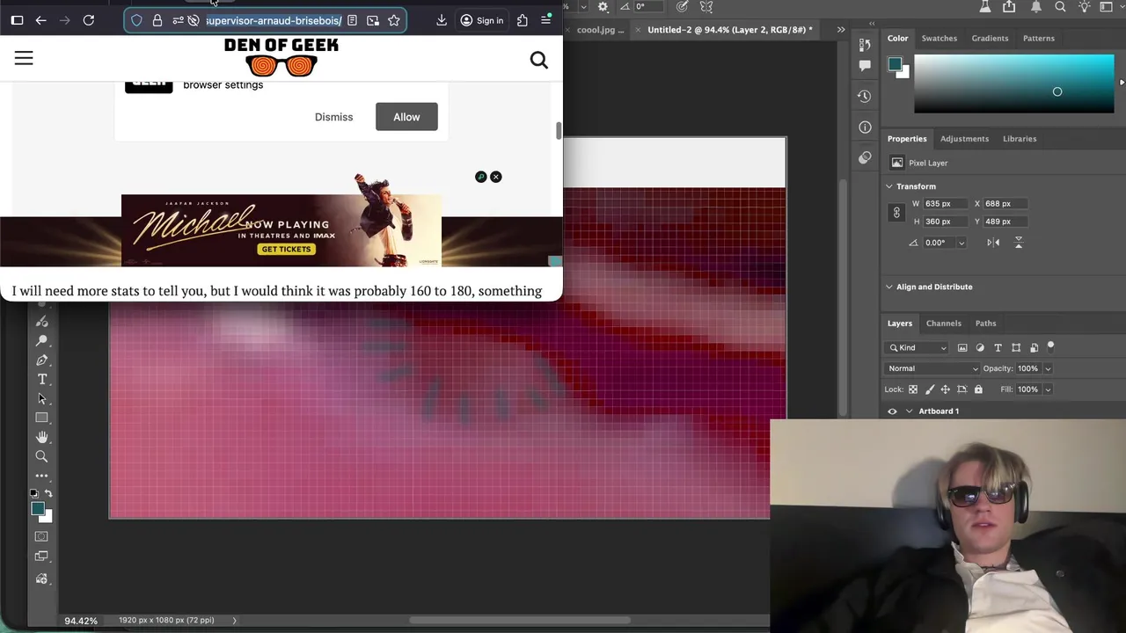
Task: Toggle type layer filter in Layers
Action: 998,348
